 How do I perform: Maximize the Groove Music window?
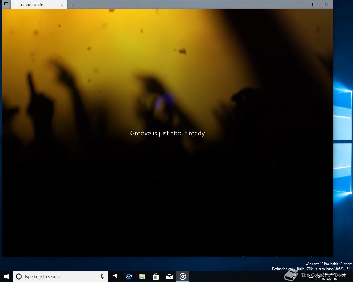(314, 4)
